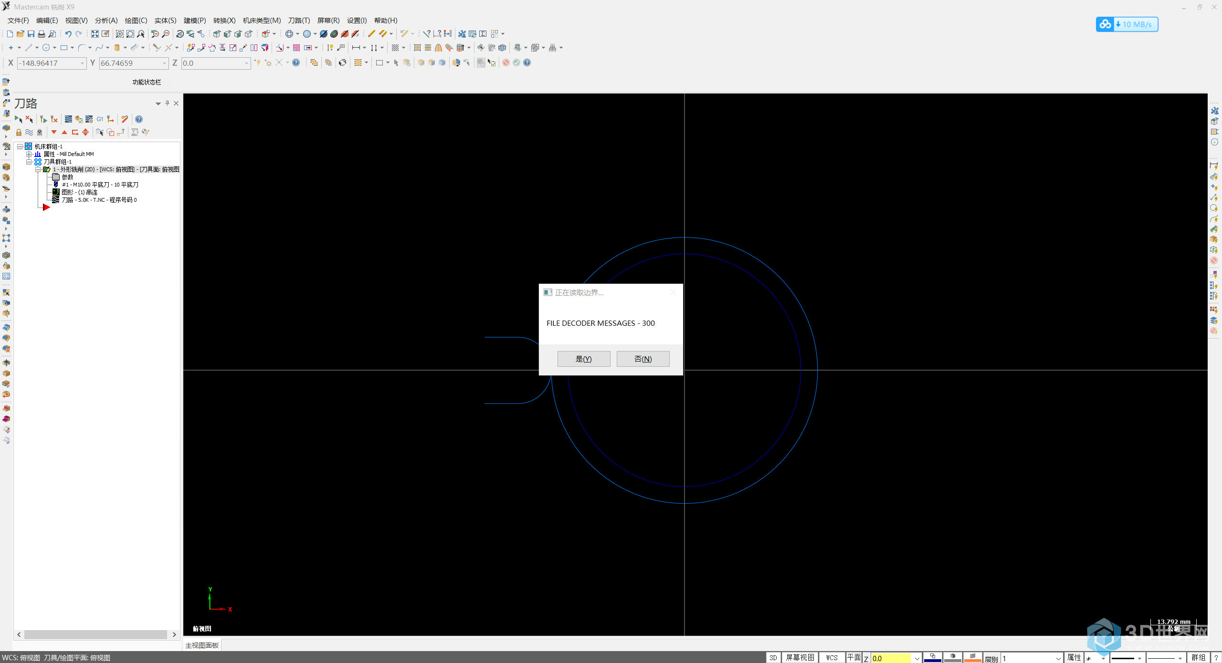Screen dimensions: 1222x663
Task: Select the #1 - M10.00 平底刀 tool item
Action: coord(100,185)
